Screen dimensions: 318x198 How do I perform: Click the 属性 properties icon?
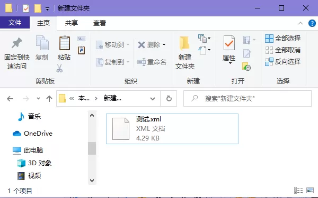229,43
